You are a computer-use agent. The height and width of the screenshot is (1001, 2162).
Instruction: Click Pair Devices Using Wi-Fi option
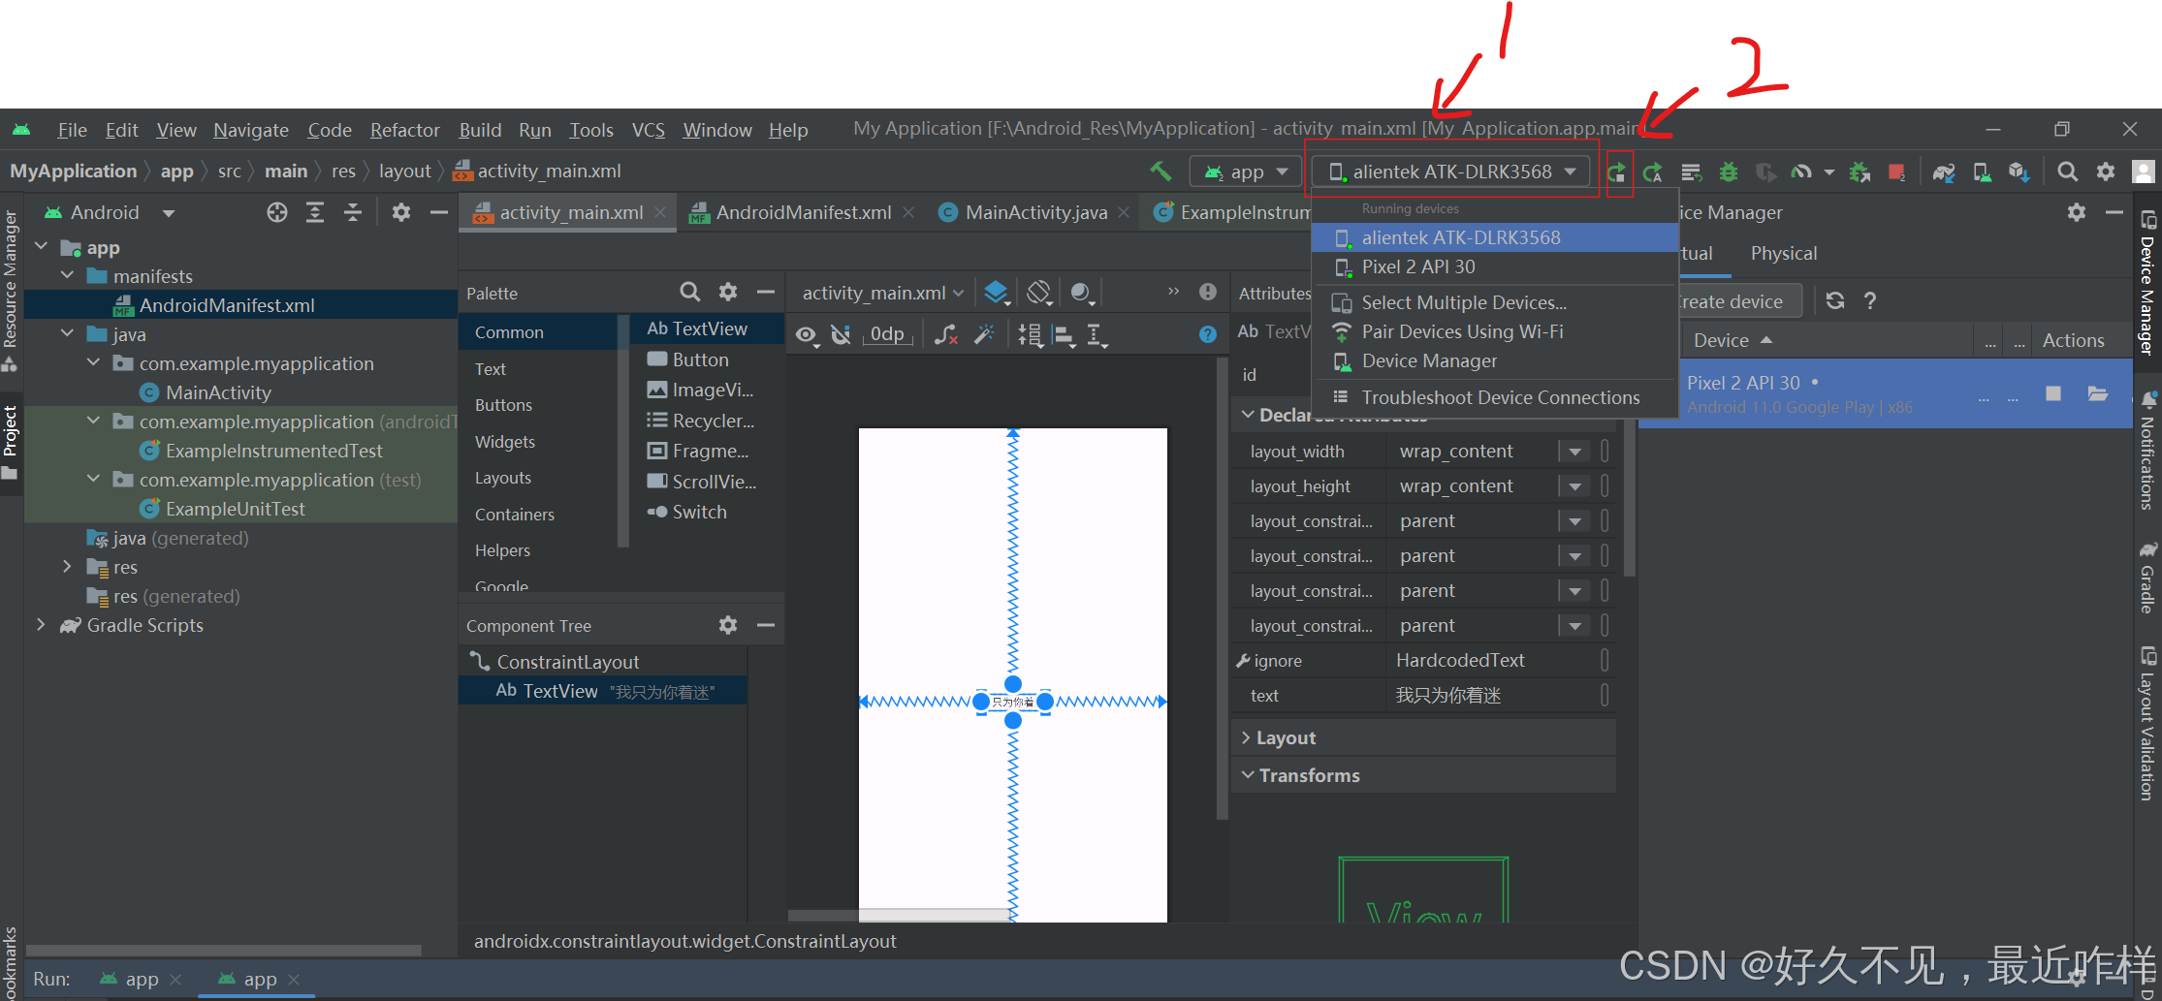[1495, 331]
